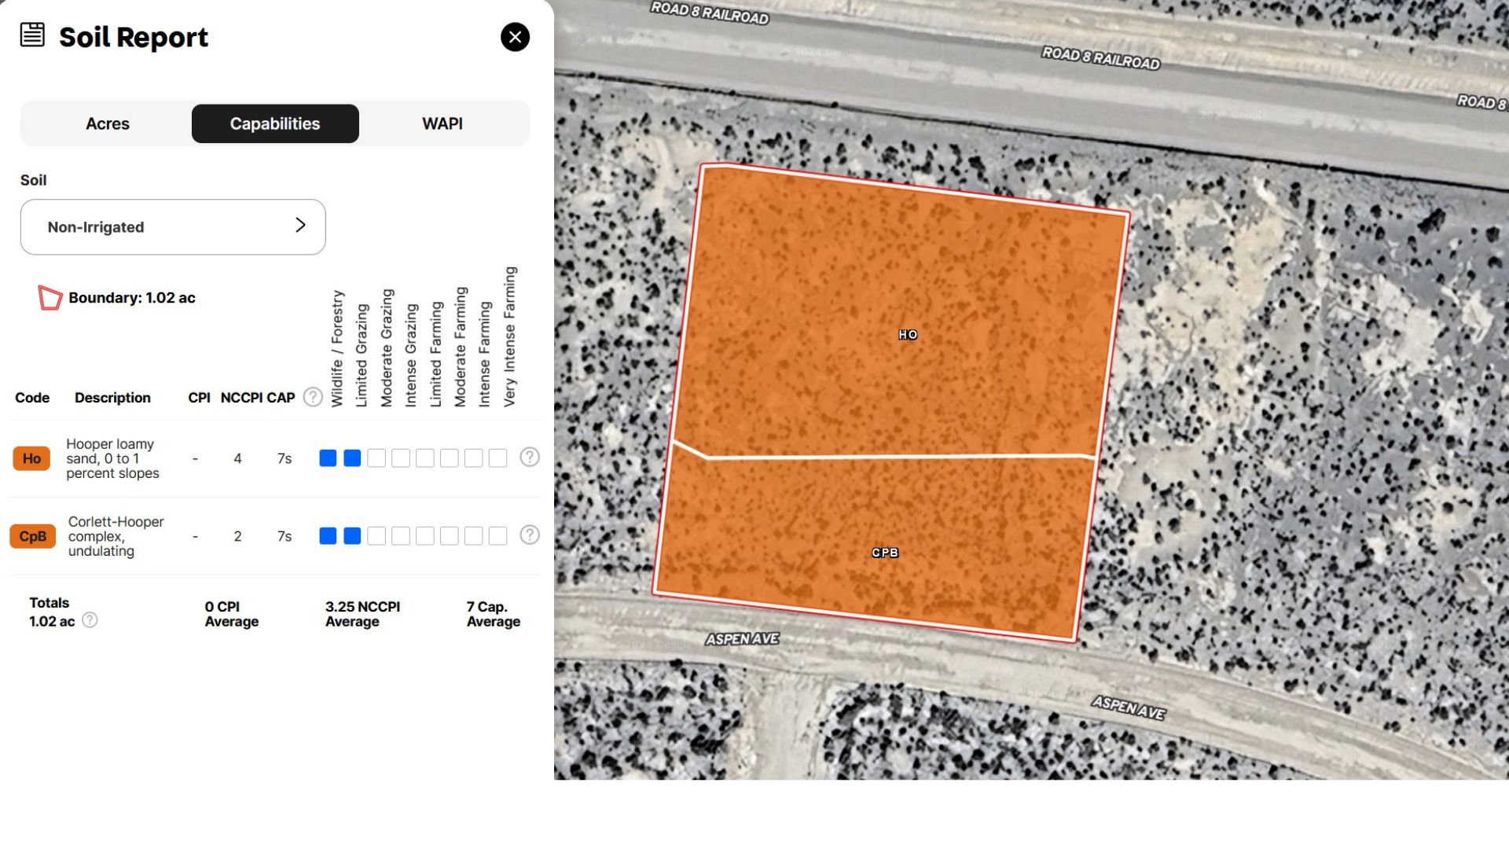Click the Totals acreage help icon
The height and width of the screenshot is (849, 1509).
[90, 620]
